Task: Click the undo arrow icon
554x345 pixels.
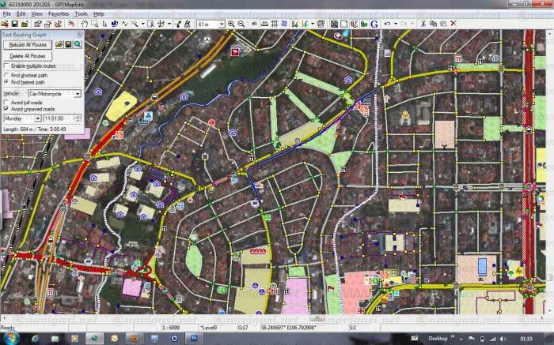Action: click(386, 24)
